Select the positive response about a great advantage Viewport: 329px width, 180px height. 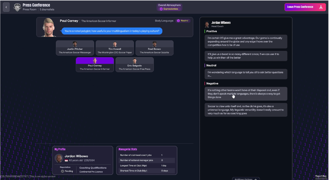[246, 41]
